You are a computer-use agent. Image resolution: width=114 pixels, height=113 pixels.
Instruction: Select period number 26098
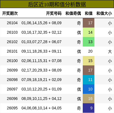(x=12, y=80)
